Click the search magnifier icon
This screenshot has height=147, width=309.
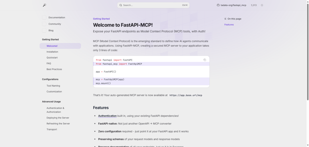pos(121,5)
